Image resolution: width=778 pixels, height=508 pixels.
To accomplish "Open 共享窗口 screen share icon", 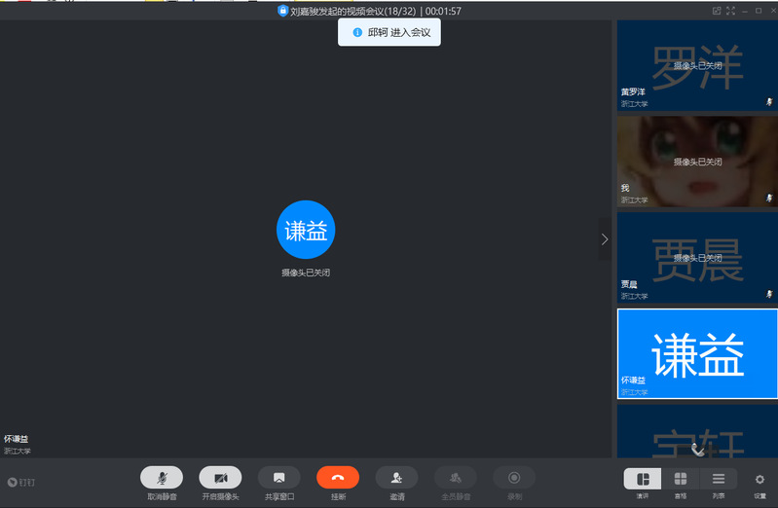I will pos(278,478).
